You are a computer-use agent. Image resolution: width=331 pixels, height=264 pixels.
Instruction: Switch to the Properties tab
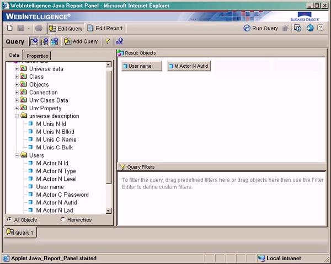(x=38, y=56)
